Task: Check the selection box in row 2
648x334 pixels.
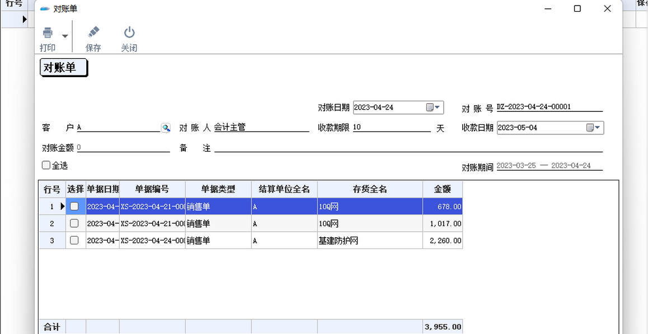Action: [74, 224]
